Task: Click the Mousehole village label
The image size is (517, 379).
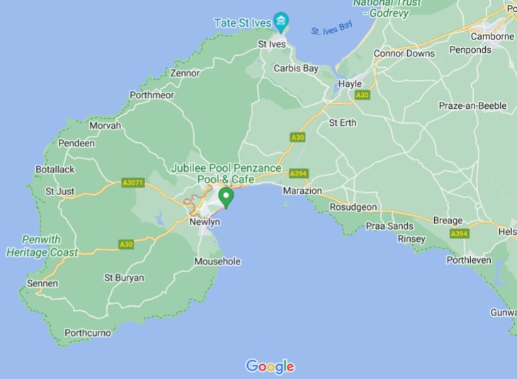Action: tap(217, 262)
